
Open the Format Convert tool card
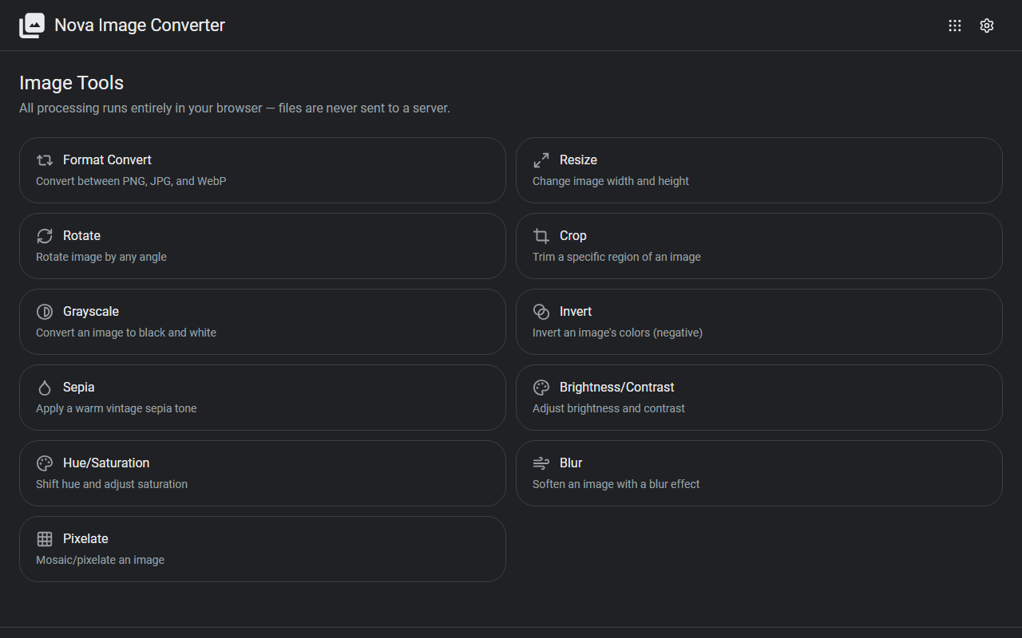pyautogui.click(x=263, y=170)
